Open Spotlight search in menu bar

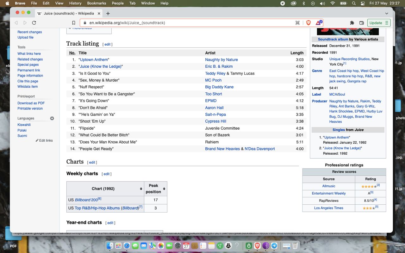coord(353,3)
